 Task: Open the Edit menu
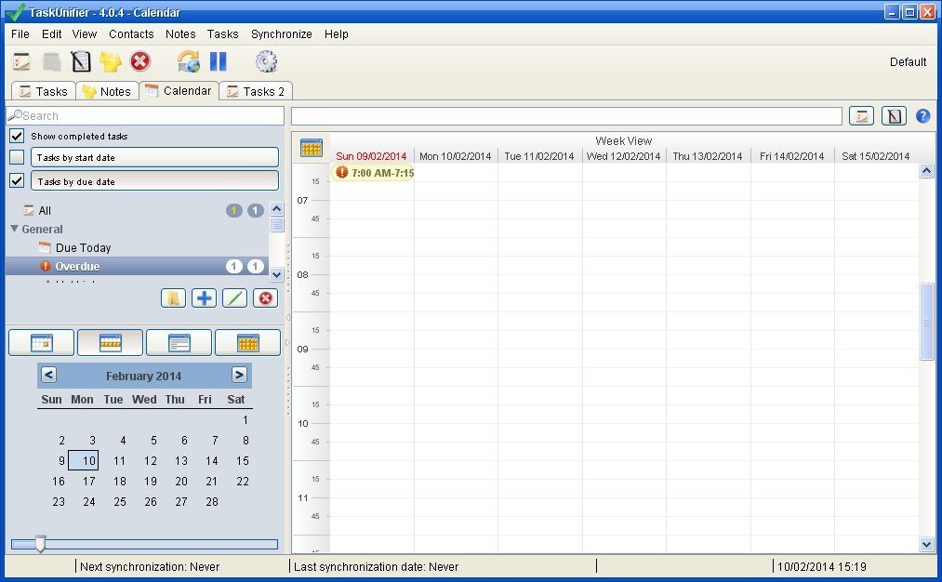[52, 34]
